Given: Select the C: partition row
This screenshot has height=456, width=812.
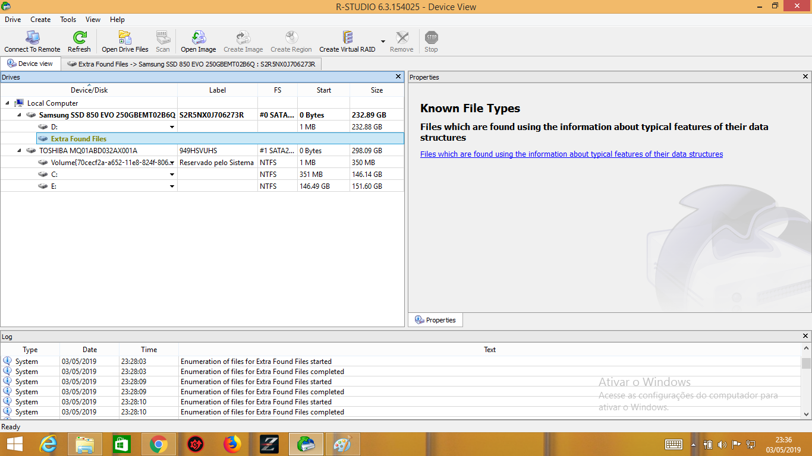Looking at the screenshot, I should click(202, 174).
